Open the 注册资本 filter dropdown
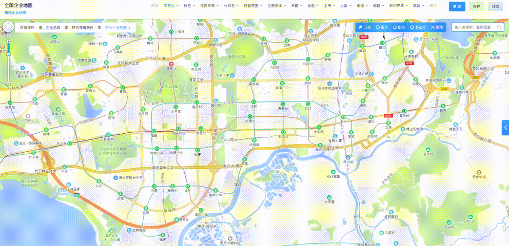The height and width of the screenshot is (246, 509). tap(276, 6)
